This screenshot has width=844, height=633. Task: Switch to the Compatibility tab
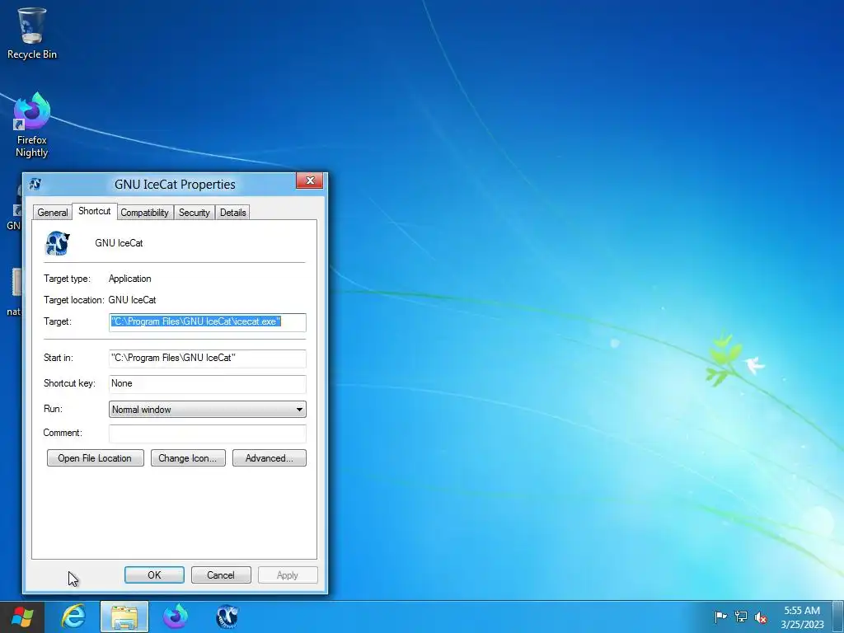click(x=144, y=213)
